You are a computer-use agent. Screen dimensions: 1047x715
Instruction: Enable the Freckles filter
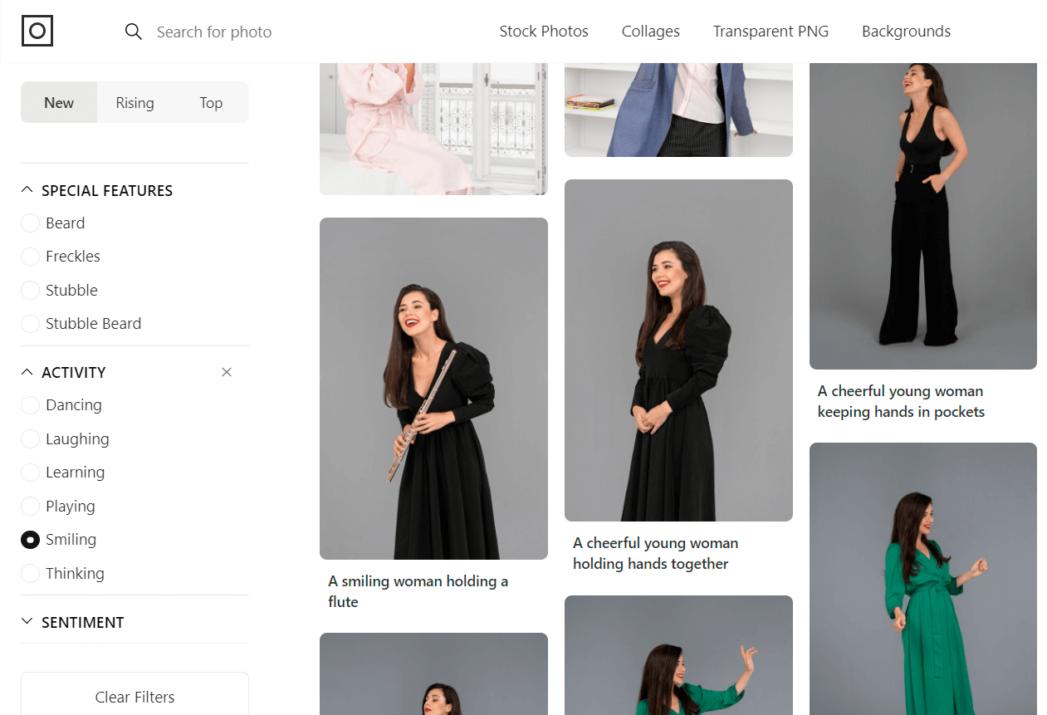tap(30, 256)
